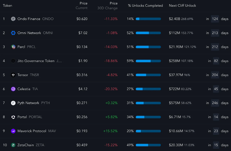Open the Celestia token name
Viewport: 231px width, 151px height.
click(x=24, y=89)
